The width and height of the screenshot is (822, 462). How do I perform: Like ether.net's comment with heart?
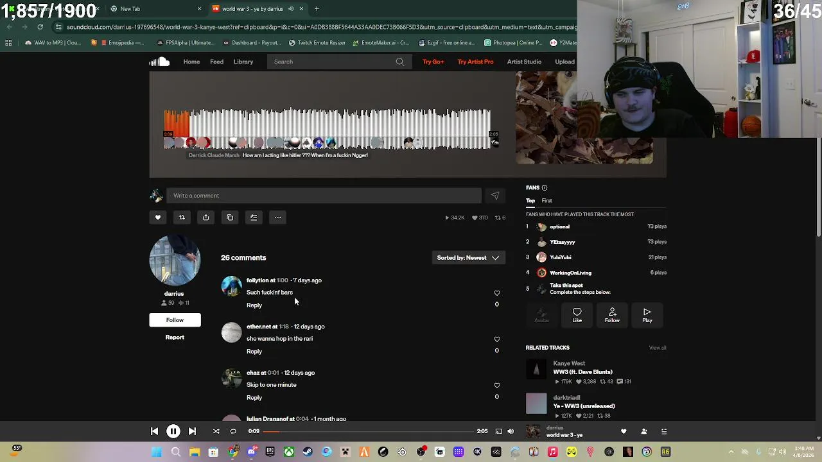496,339
